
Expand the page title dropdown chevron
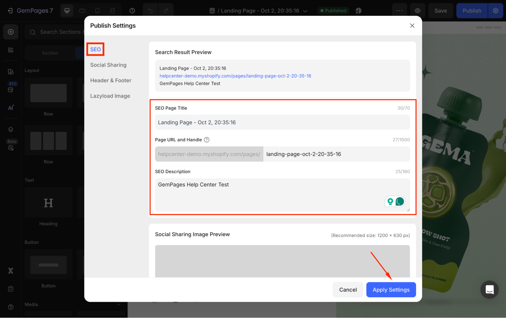305,11
